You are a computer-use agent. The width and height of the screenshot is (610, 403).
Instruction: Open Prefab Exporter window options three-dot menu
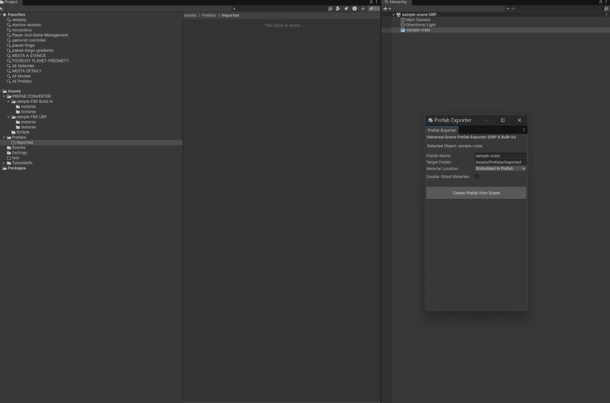[x=524, y=130]
